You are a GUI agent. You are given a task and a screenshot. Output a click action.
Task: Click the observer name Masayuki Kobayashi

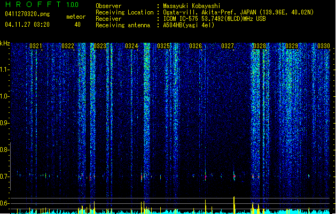(192, 6)
